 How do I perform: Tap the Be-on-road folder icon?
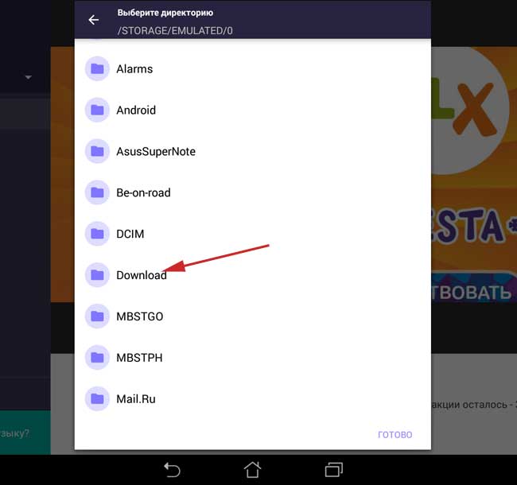tap(97, 192)
